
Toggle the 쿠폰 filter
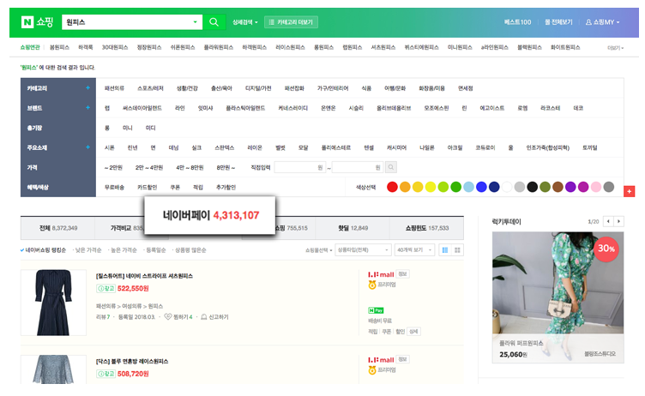pos(175,187)
